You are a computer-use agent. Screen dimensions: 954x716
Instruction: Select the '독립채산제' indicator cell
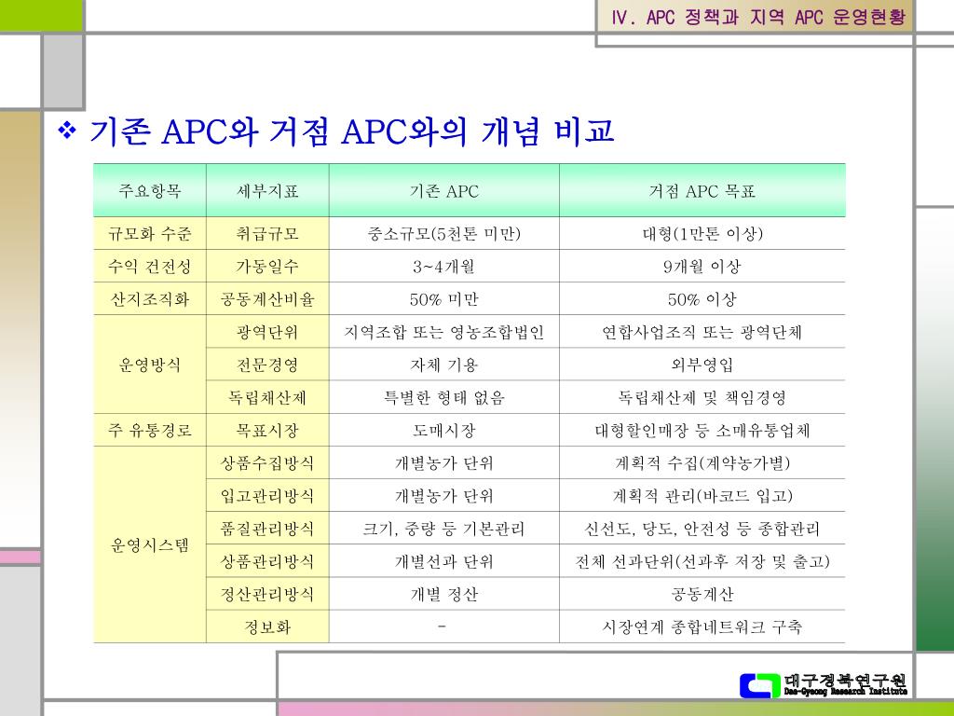click(267, 397)
